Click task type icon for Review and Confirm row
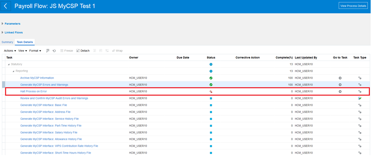Screen dimensions: 374x164 (x=360, y=98)
